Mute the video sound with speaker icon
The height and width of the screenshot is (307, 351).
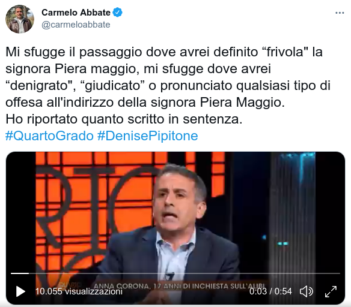pos(307,291)
